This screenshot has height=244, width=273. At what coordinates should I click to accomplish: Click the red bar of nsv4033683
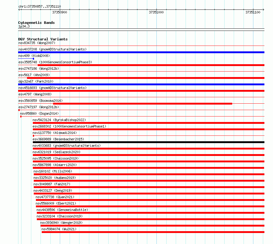click(x=148, y=149)
